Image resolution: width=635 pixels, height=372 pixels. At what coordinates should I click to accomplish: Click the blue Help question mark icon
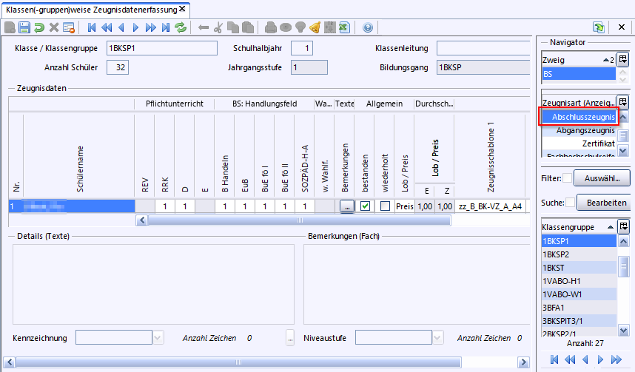pyautogui.click(x=368, y=27)
